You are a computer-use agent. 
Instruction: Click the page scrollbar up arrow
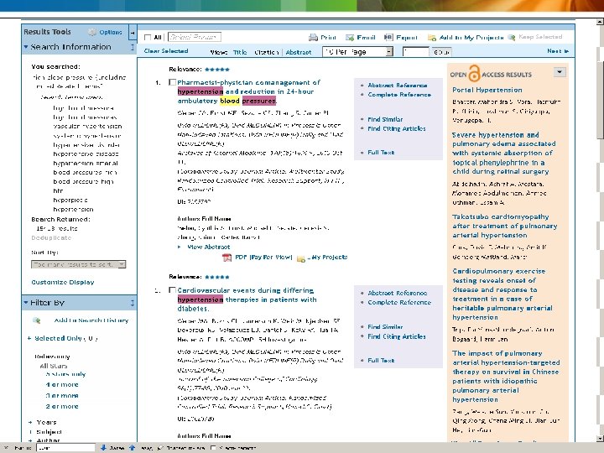[x=600, y=23]
